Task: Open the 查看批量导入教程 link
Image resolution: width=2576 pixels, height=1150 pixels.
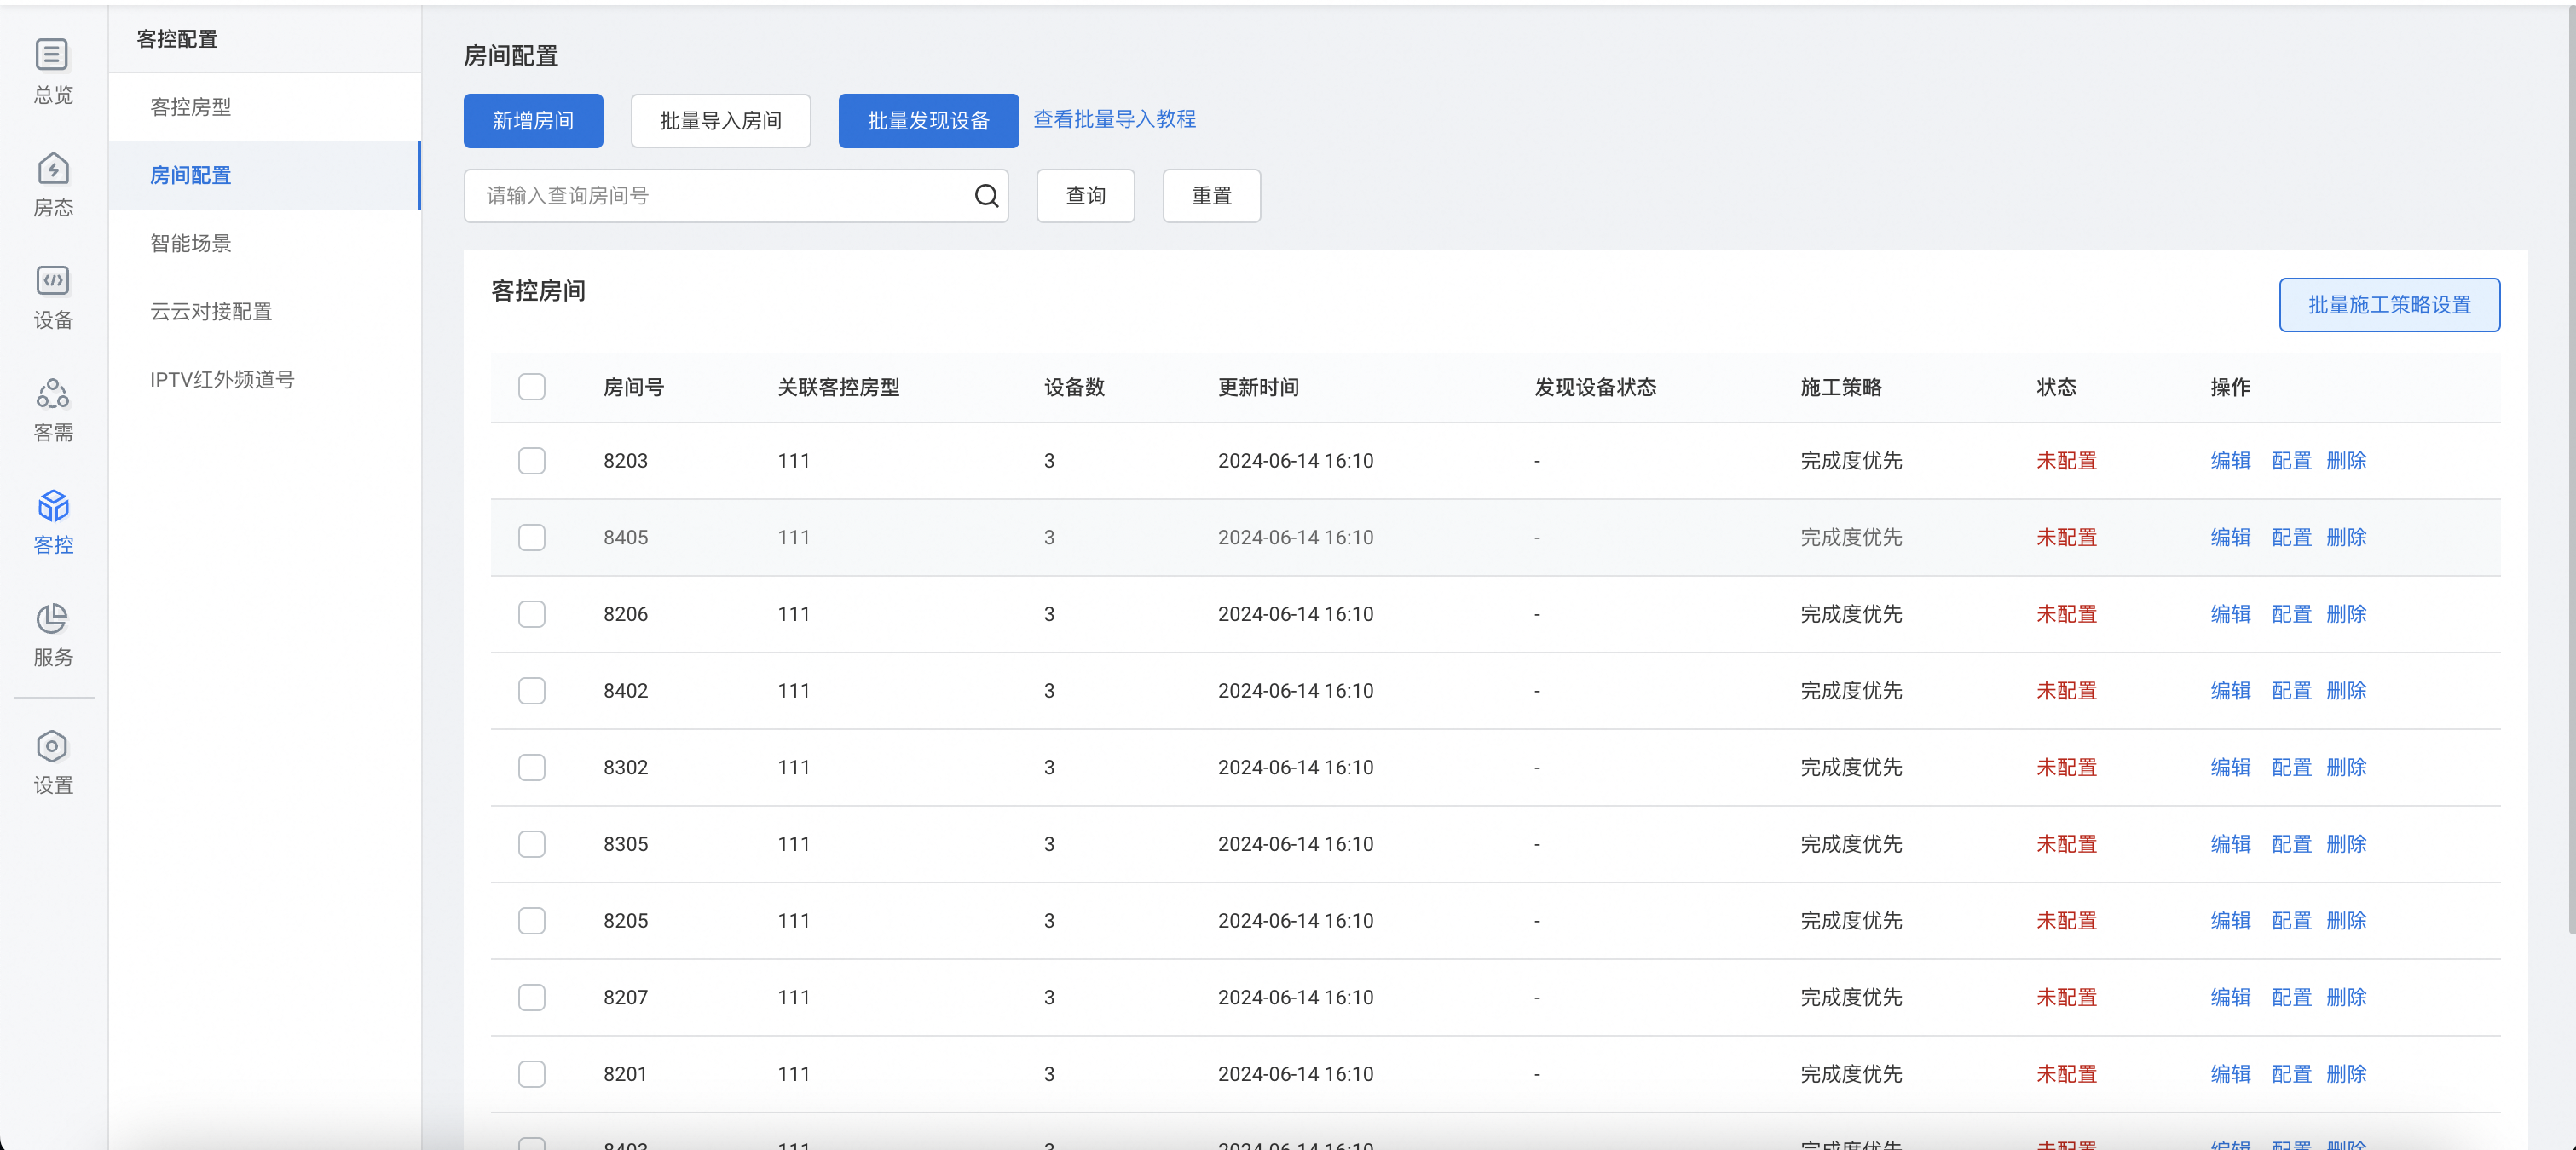Action: (x=1113, y=120)
